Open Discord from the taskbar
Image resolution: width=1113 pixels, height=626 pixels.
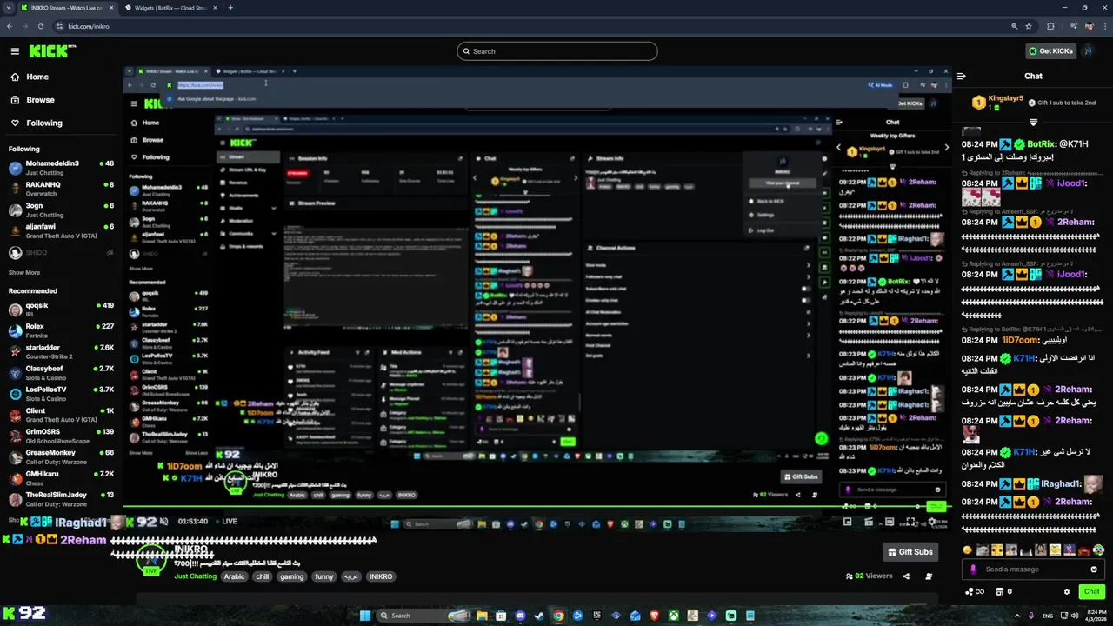pyautogui.click(x=520, y=616)
